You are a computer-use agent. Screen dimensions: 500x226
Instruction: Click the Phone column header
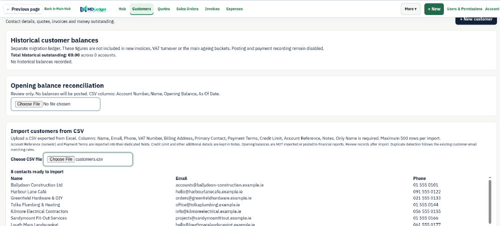420,178
